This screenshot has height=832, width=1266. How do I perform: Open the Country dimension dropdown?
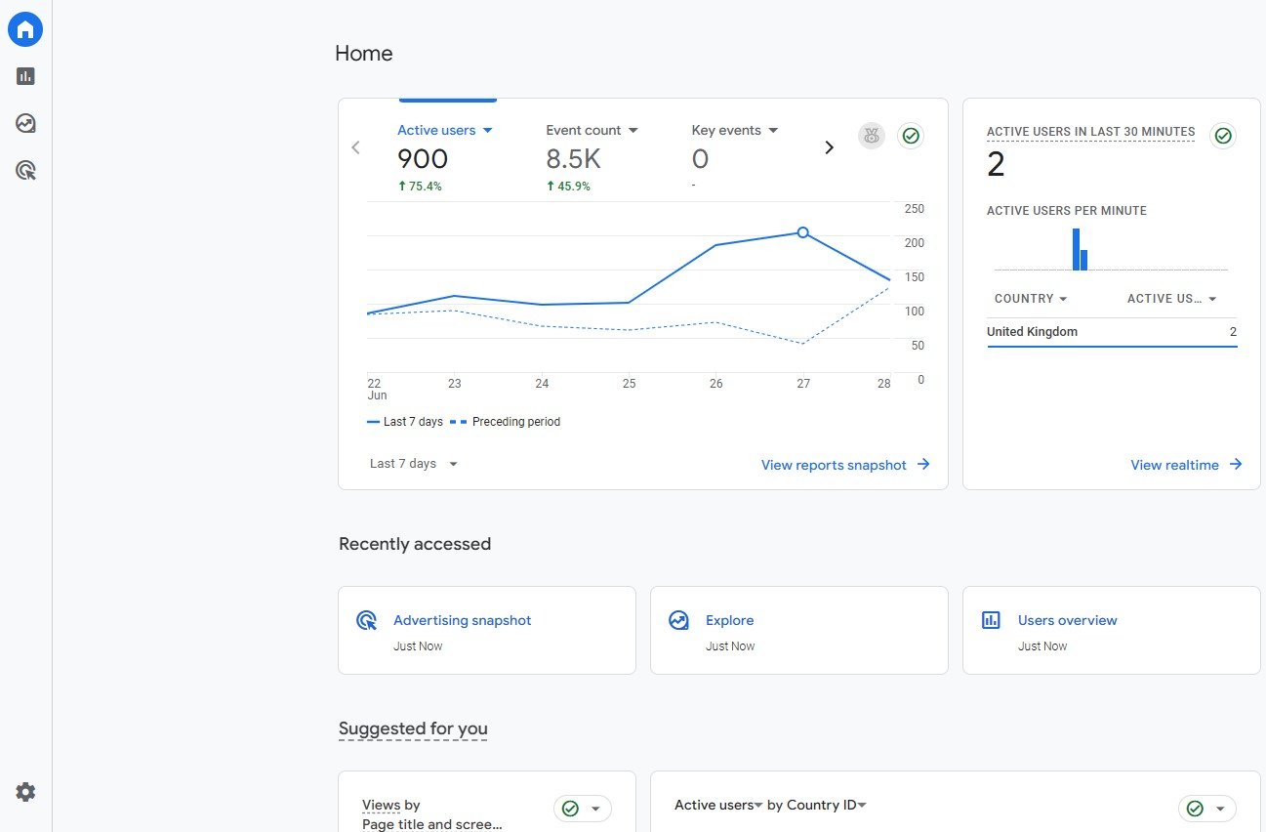pyautogui.click(x=1031, y=299)
